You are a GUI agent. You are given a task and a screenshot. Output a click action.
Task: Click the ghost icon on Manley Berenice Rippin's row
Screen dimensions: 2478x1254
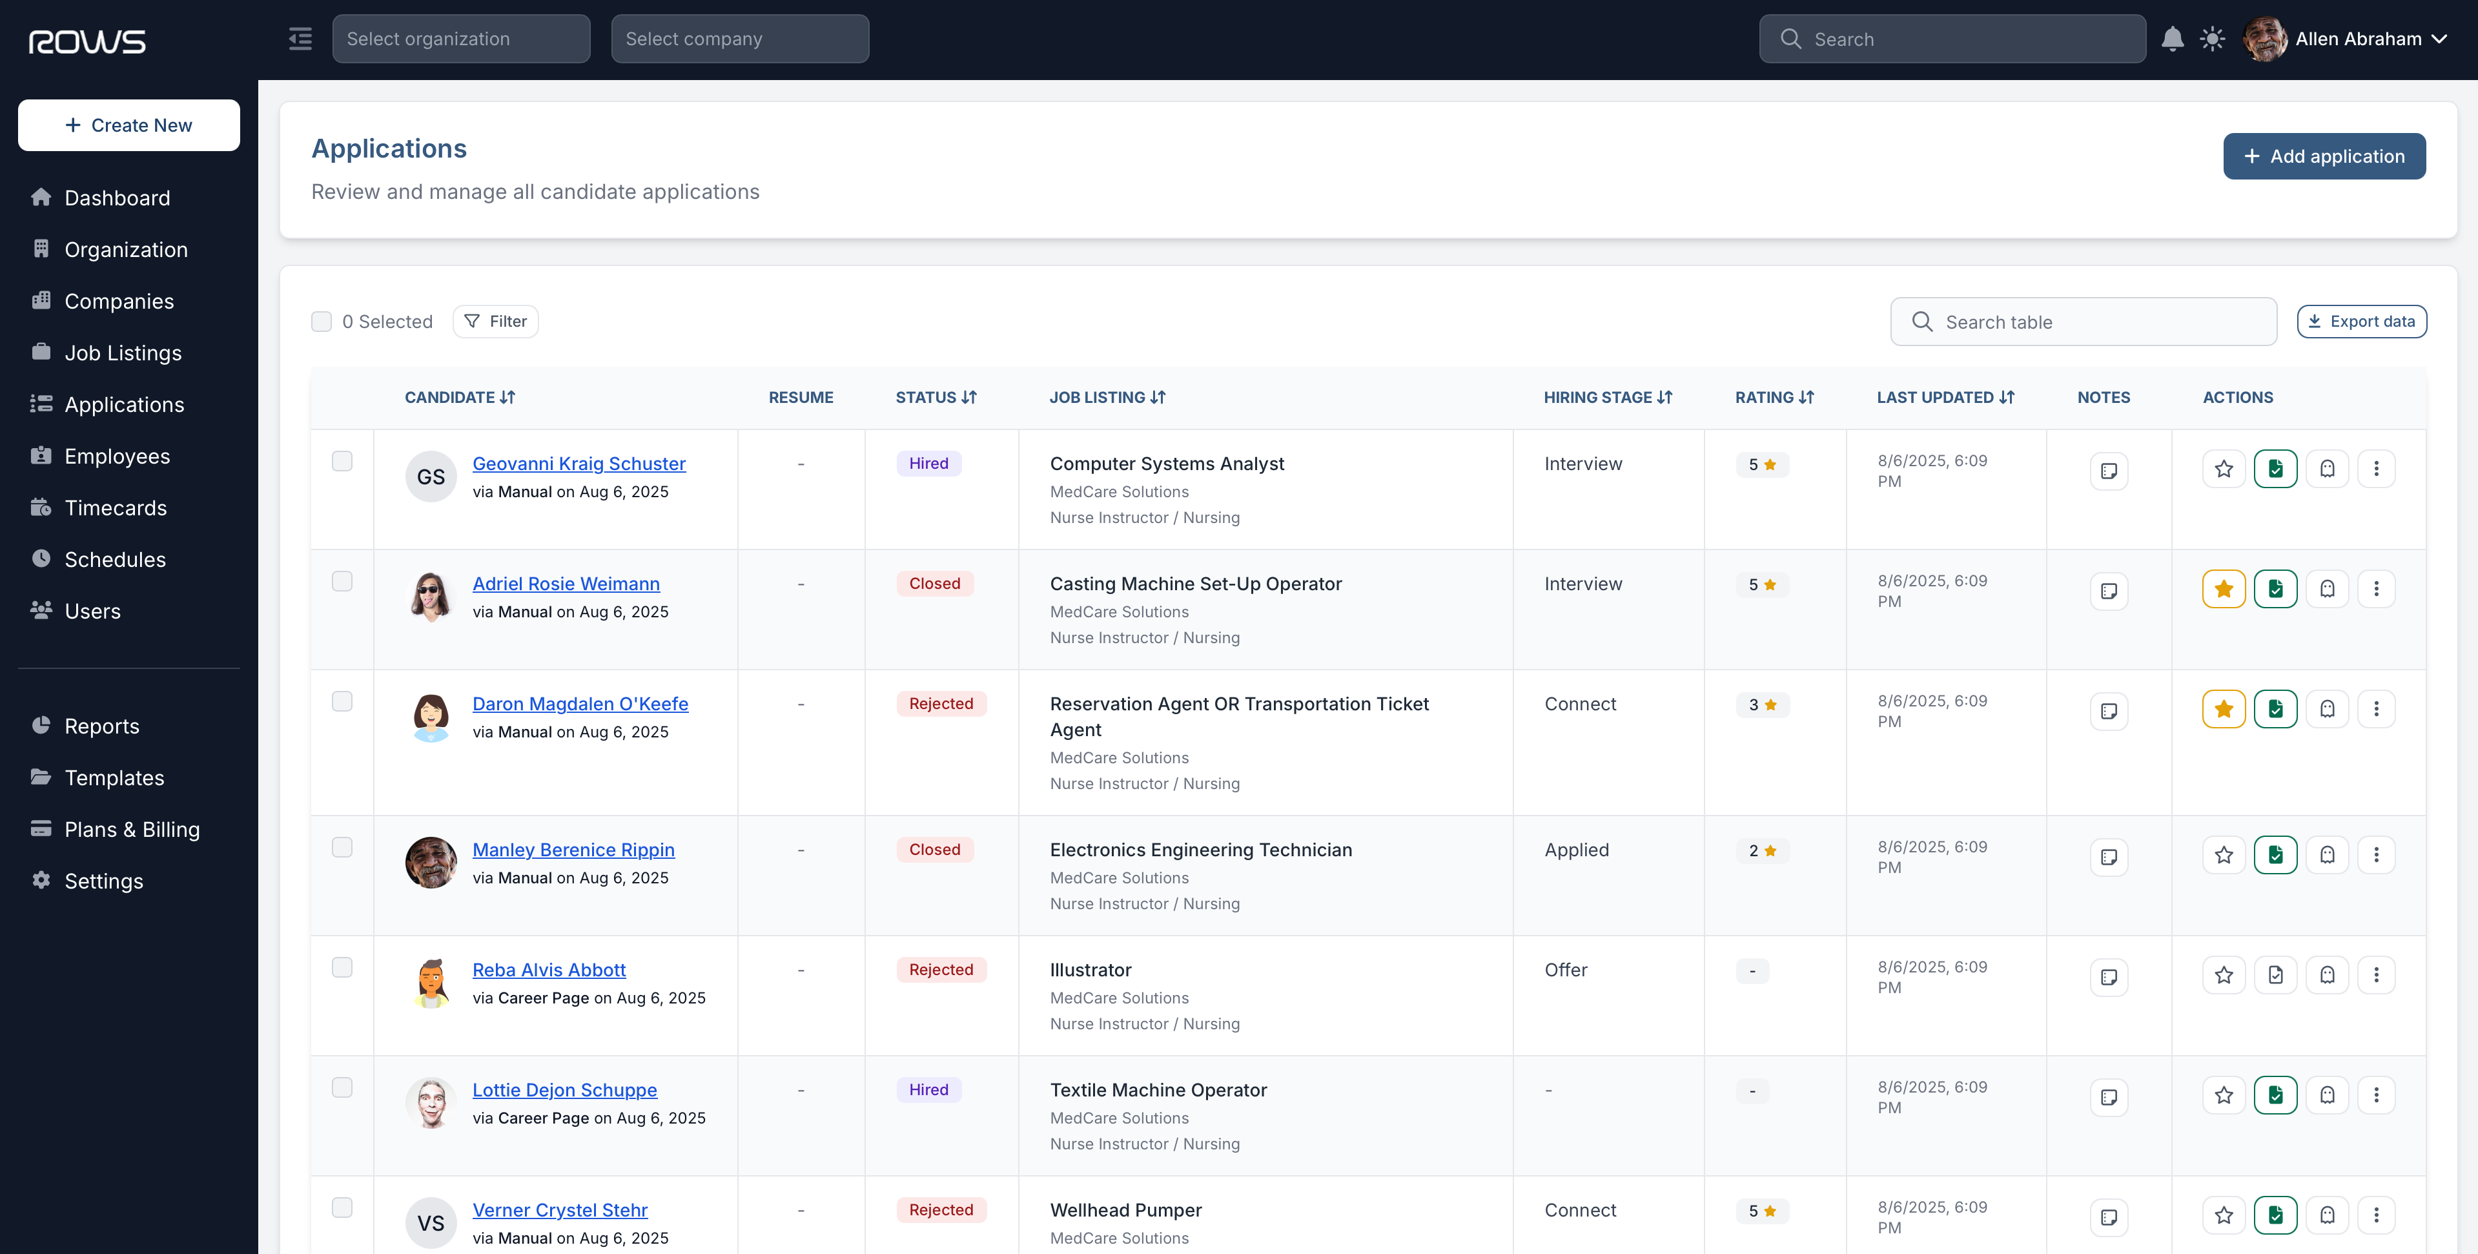pos(2327,854)
